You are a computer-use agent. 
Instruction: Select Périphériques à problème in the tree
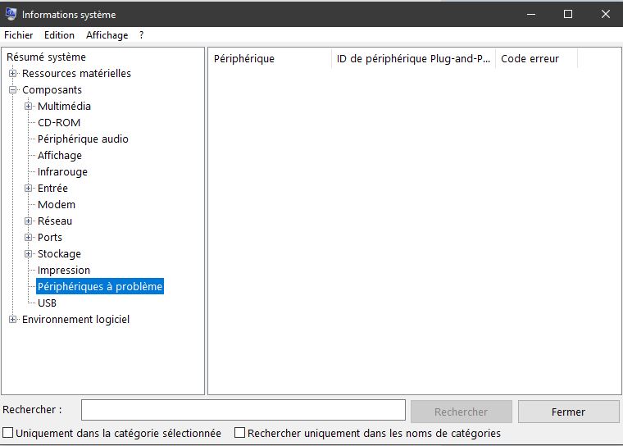click(x=100, y=287)
